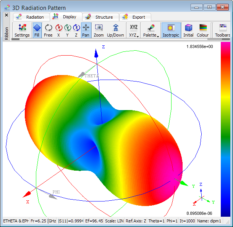Click the Up/Down tool icon

coord(115,30)
